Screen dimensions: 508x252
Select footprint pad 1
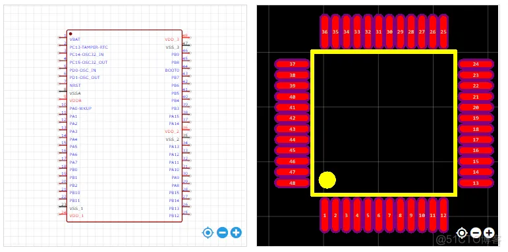coord(325,215)
